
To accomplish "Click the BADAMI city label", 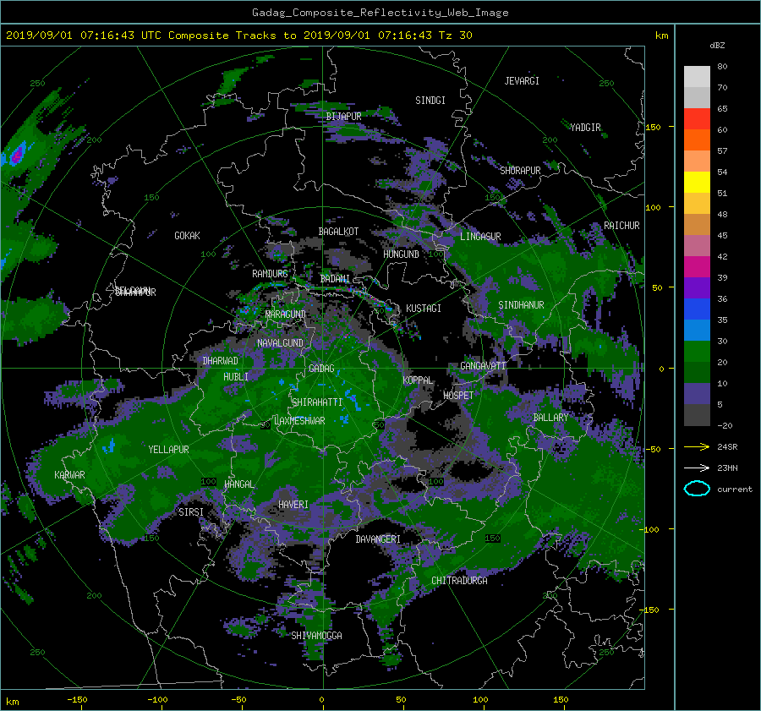I will point(335,279).
